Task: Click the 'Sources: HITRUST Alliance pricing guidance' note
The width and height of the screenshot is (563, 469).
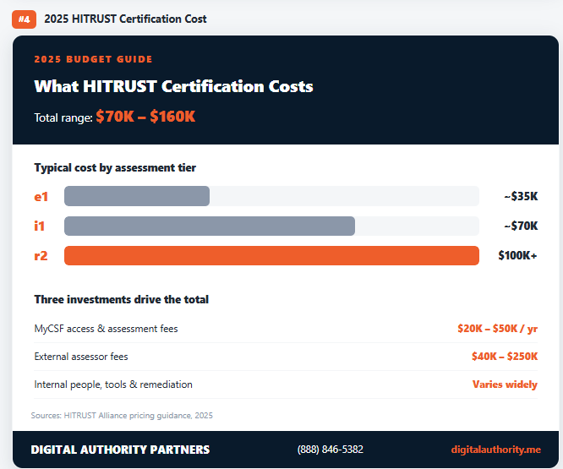Action: tap(122, 416)
